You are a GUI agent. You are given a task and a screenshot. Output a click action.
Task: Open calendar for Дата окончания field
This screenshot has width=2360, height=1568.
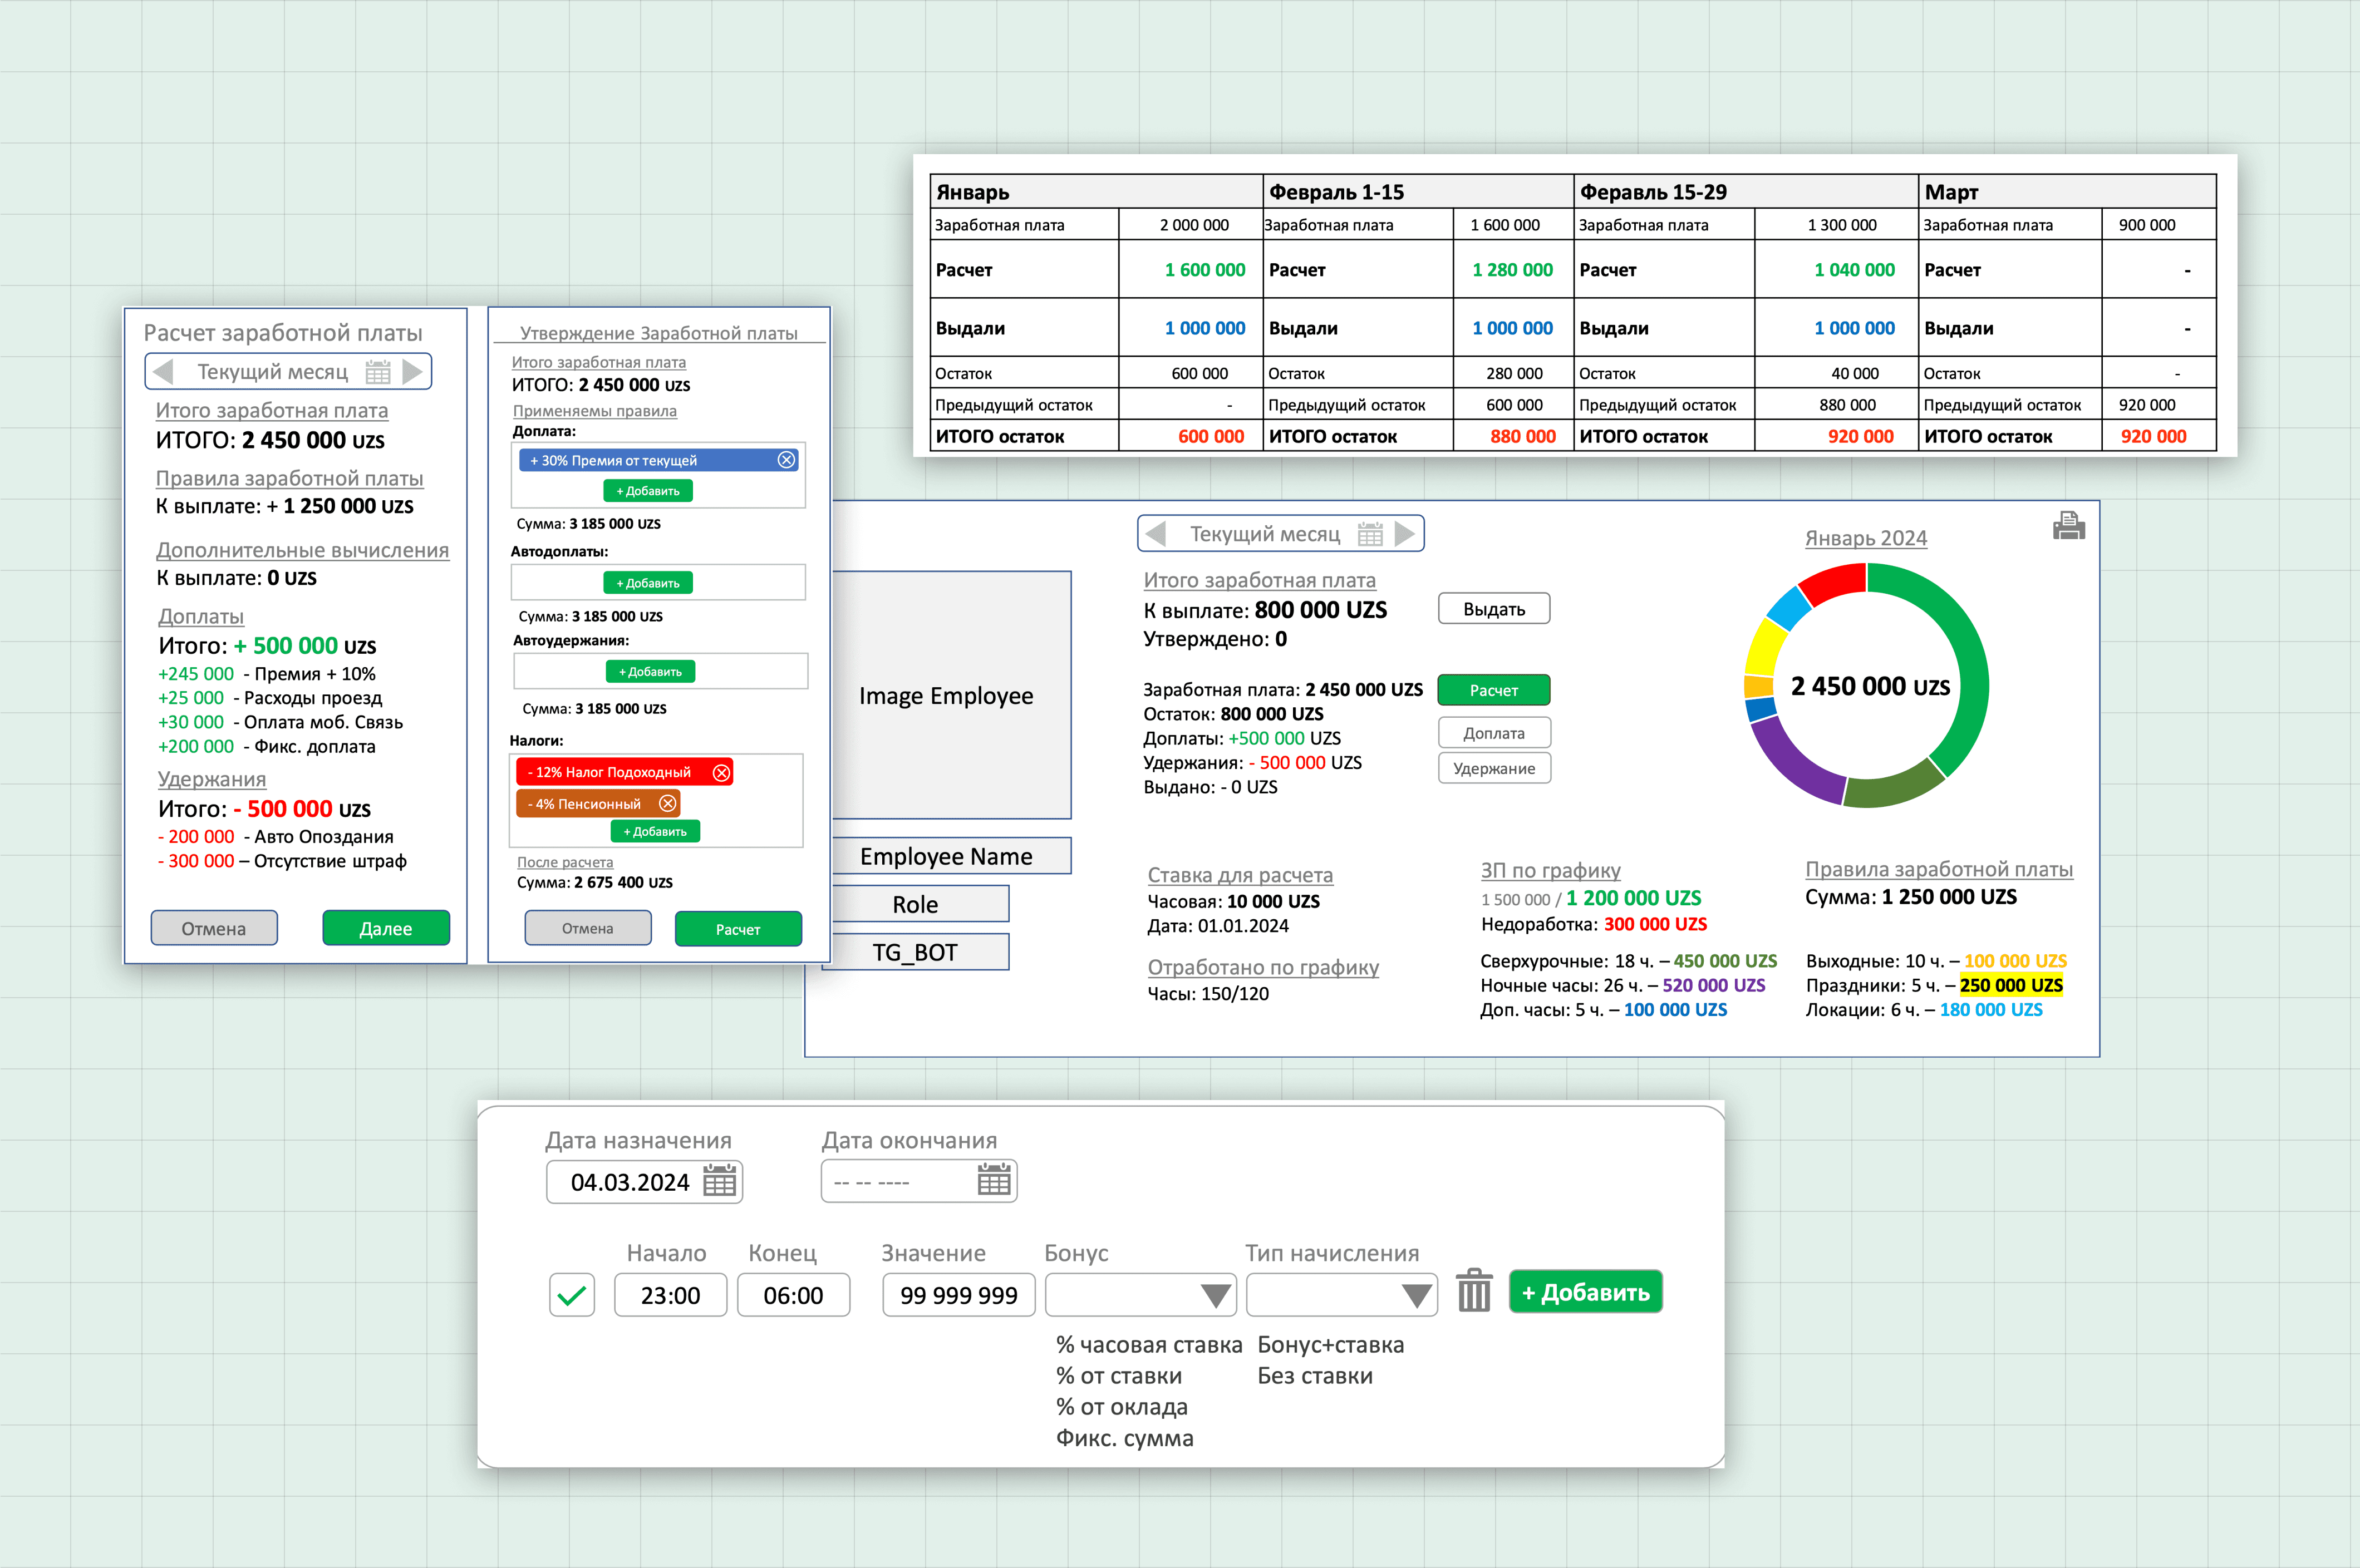tap(994, 1180)
